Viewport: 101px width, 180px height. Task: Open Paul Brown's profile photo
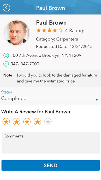(17, 33)
